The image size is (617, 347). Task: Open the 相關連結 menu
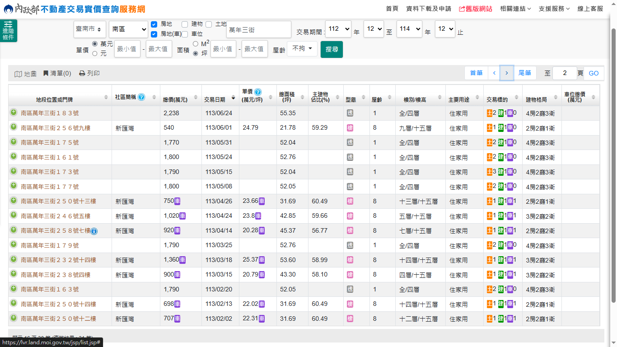click(x=515, y=9)
